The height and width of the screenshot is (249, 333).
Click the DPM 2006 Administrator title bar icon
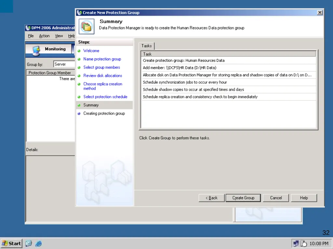click(x=28, y=28)
